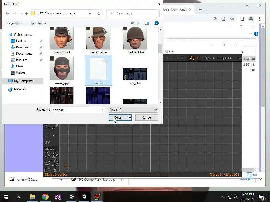The image size is (270, 202).
Task: Expand options for animv100.zip download
Action: coord(61,179)
